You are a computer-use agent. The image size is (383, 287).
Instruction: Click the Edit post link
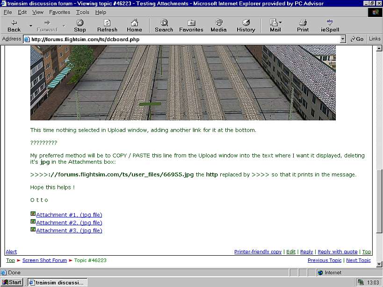pyautogui.click(x=291, y=251)
